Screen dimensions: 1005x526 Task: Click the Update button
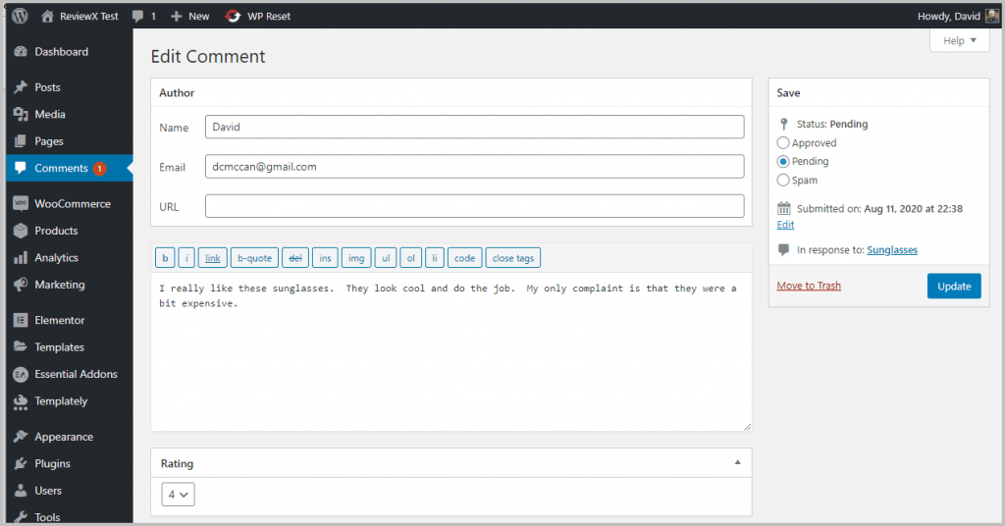[954, 287]
